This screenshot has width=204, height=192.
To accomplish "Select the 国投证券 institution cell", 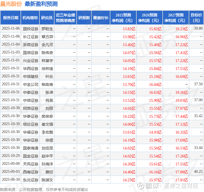I will point(31,29).
